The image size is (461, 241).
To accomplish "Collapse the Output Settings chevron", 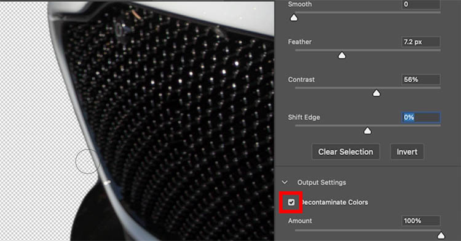I will (x=285, y=182).
